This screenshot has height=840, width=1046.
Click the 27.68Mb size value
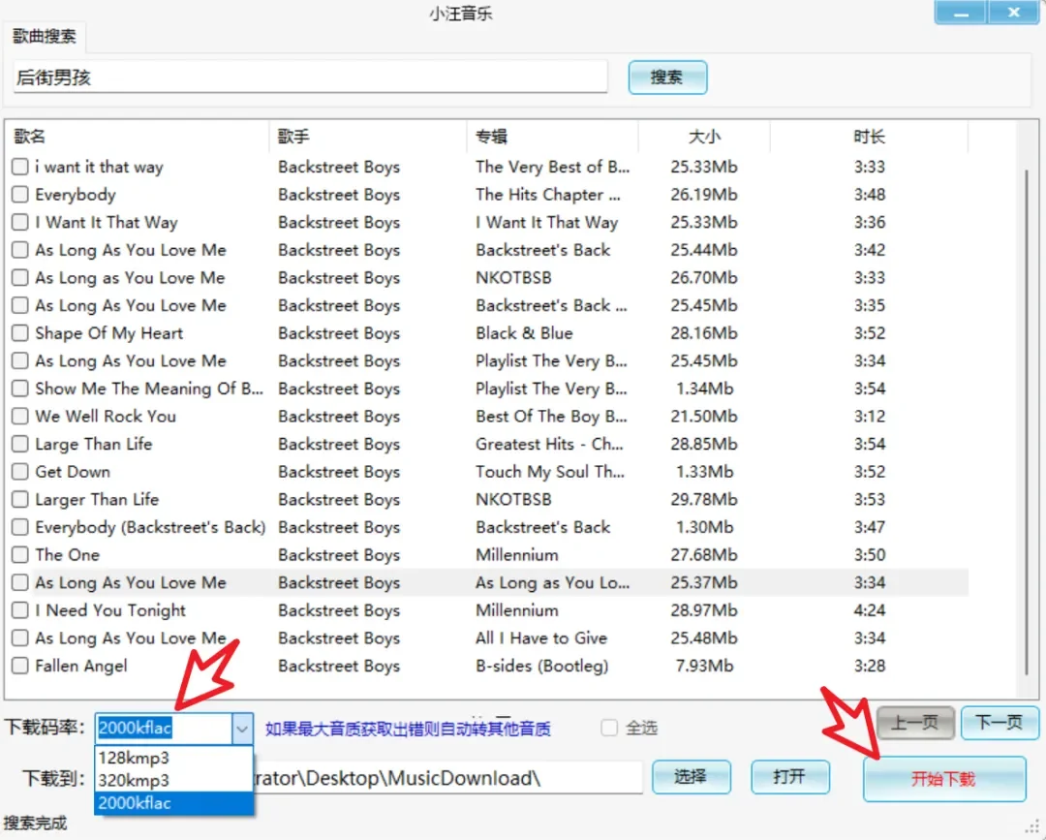click(704, 554)
